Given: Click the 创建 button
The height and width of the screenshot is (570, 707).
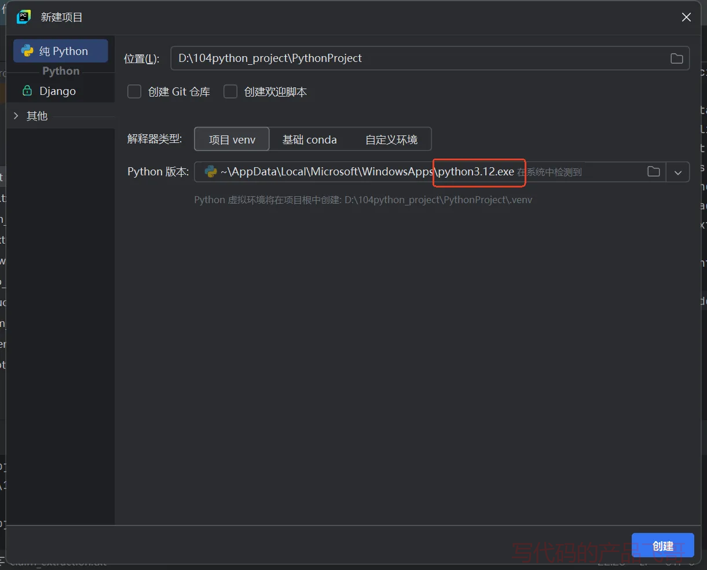Looking at the screenshot, I should [x=662, y=546].
